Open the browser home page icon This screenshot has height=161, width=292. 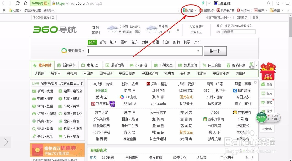[25, 3]
